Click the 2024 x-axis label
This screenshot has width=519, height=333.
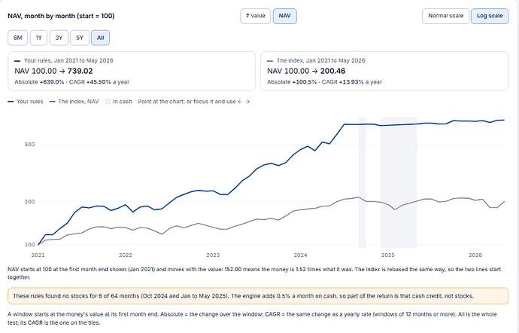pyautogui.click(x=301, y=255)
